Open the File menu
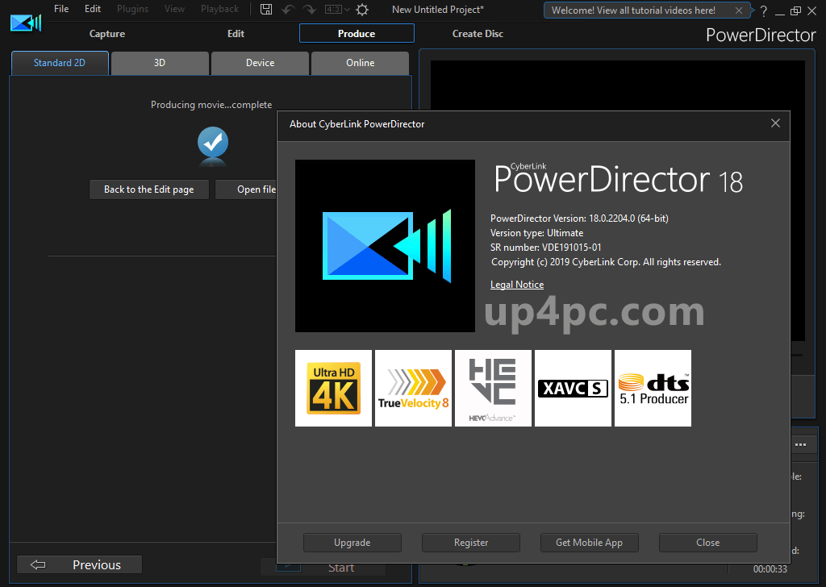This screenshot has height=587, width=826. 61,9
